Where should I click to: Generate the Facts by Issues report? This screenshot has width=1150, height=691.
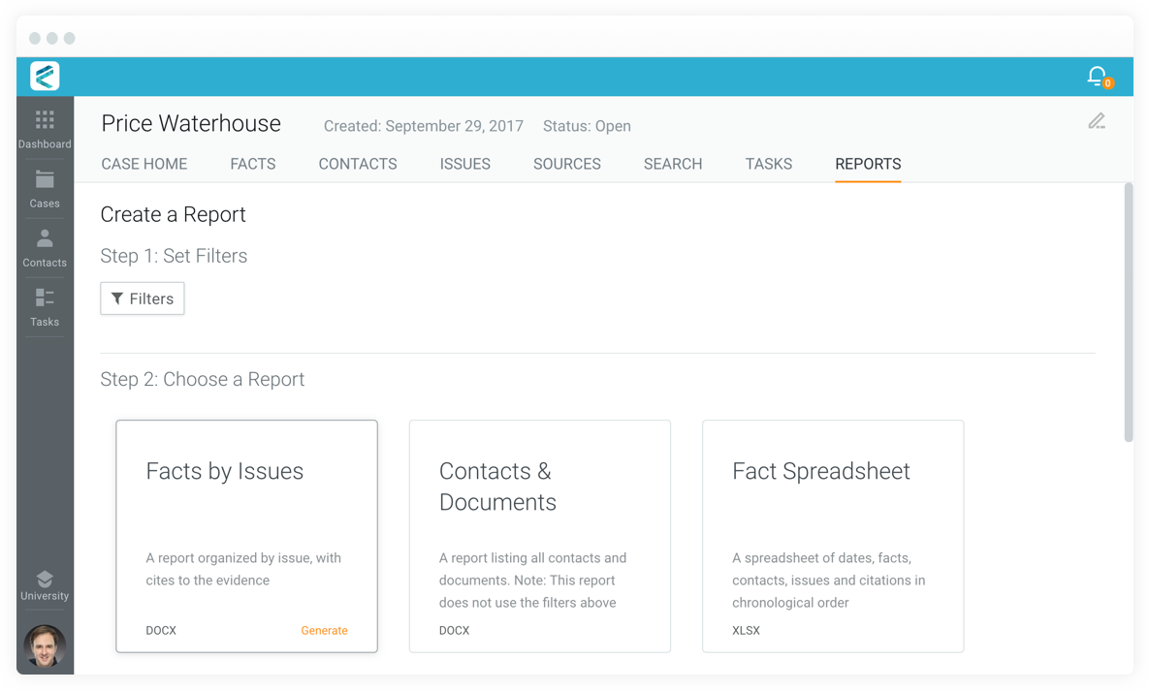[324, 630]
